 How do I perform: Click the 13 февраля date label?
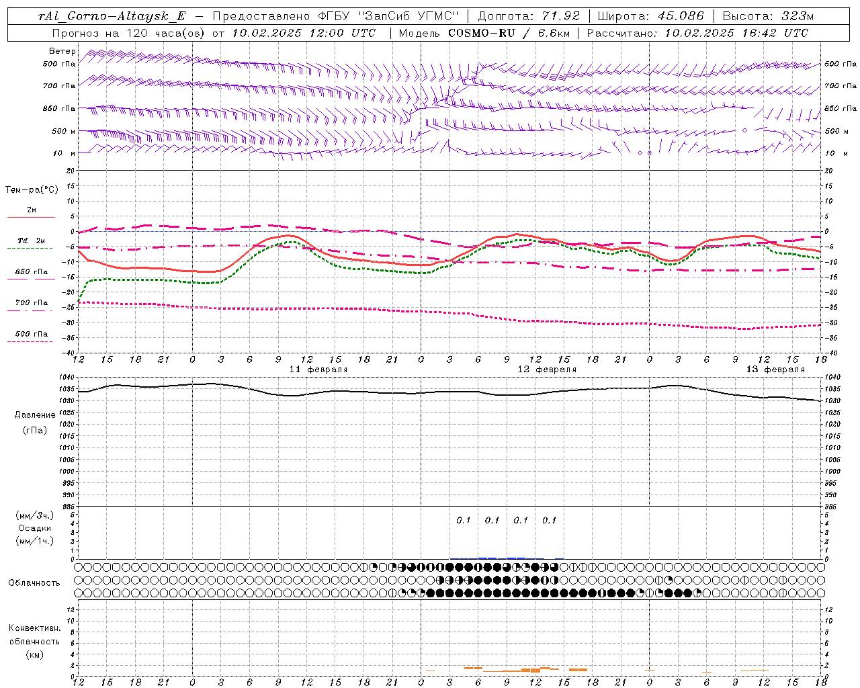(x=775, y=370)
